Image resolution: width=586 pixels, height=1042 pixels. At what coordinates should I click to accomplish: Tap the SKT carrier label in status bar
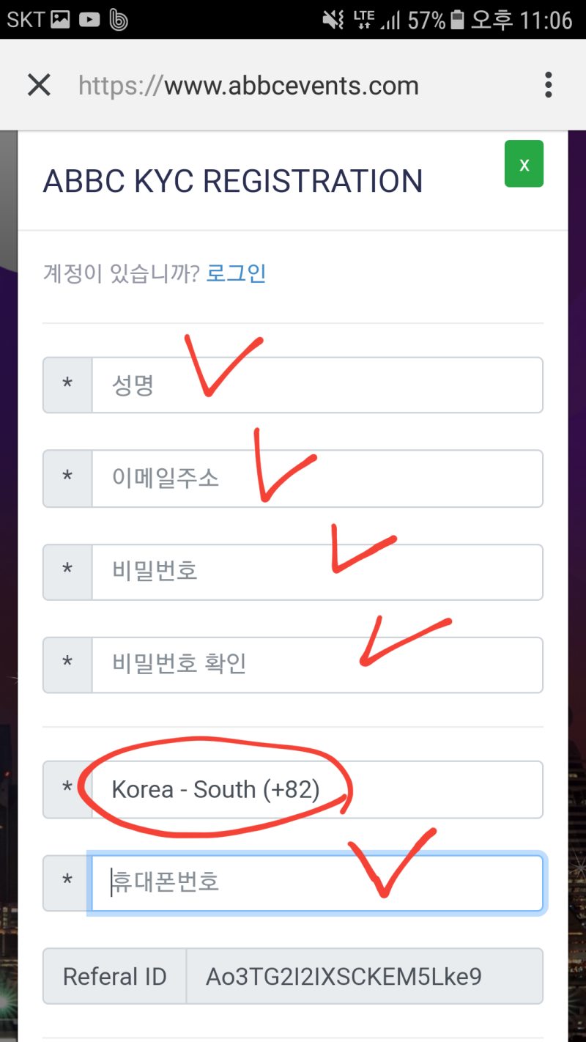pyautogui.click(x=24, y=20)
